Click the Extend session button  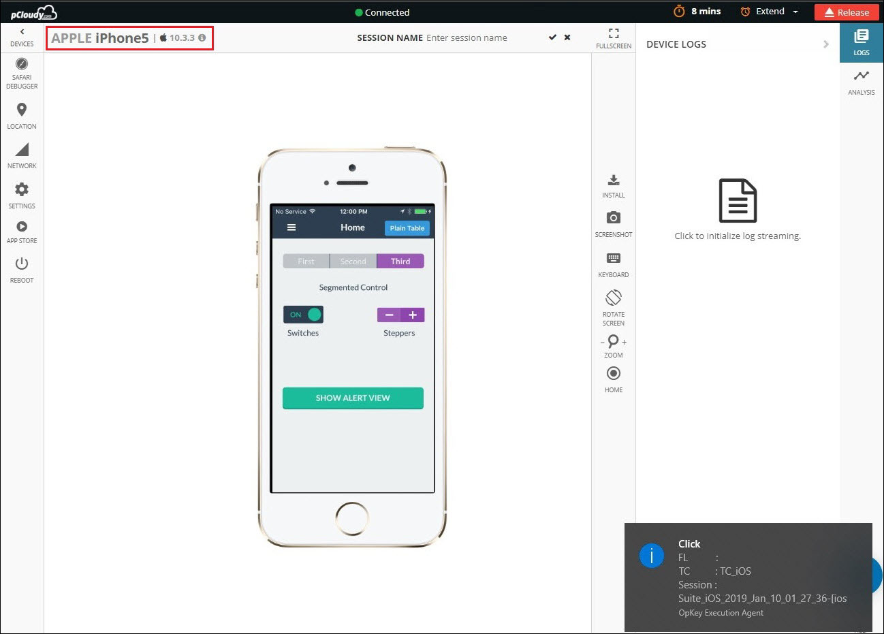point(763,12)
